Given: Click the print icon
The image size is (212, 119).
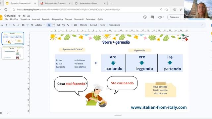Looking at the screenshot, I should (23, 25).
